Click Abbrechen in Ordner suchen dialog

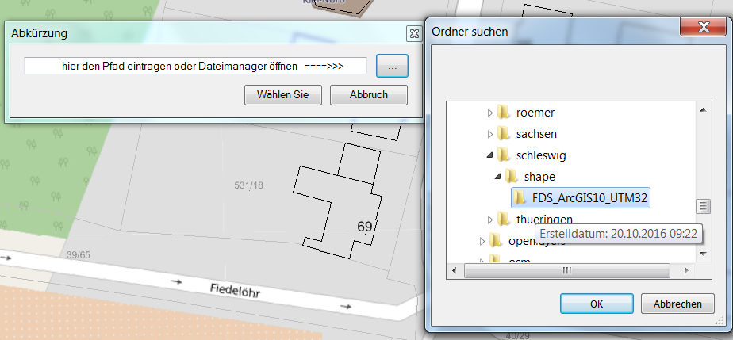coord(677,304)
